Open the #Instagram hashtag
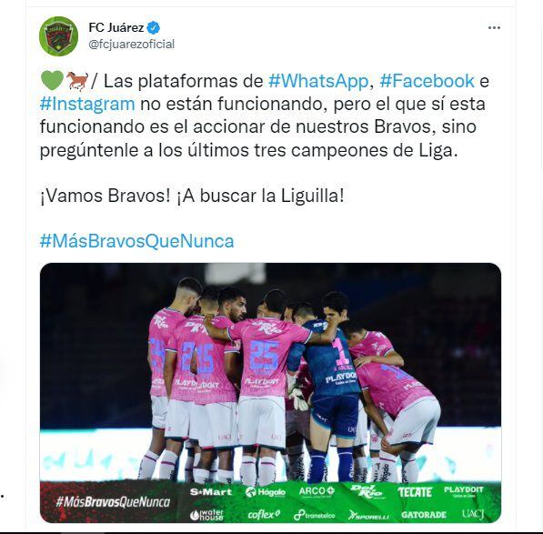 click(x=87, y=104)
